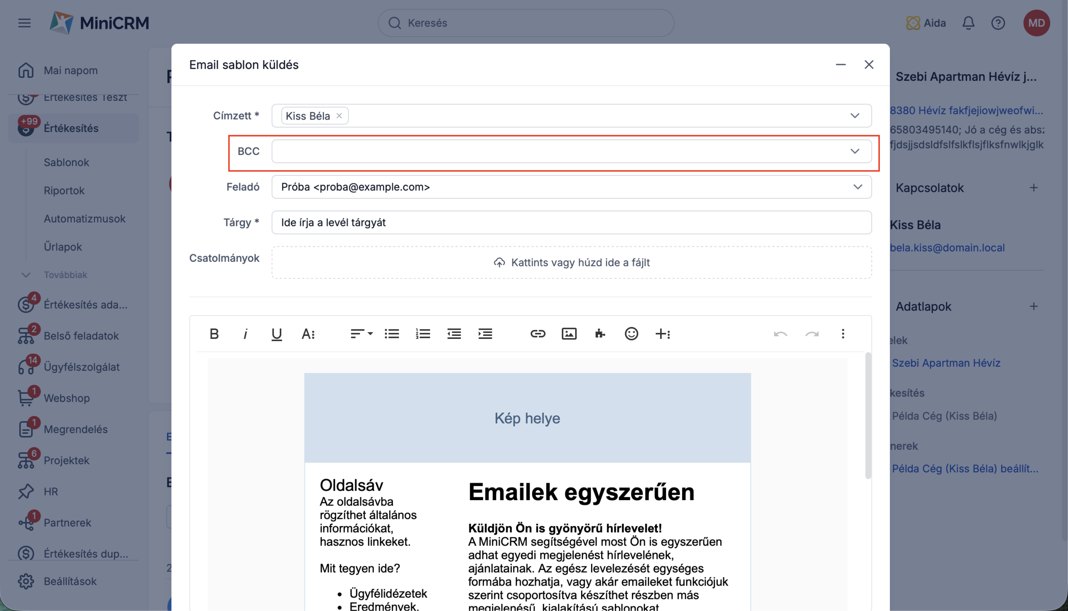Open the hamburger main menu

click(24, 23)
